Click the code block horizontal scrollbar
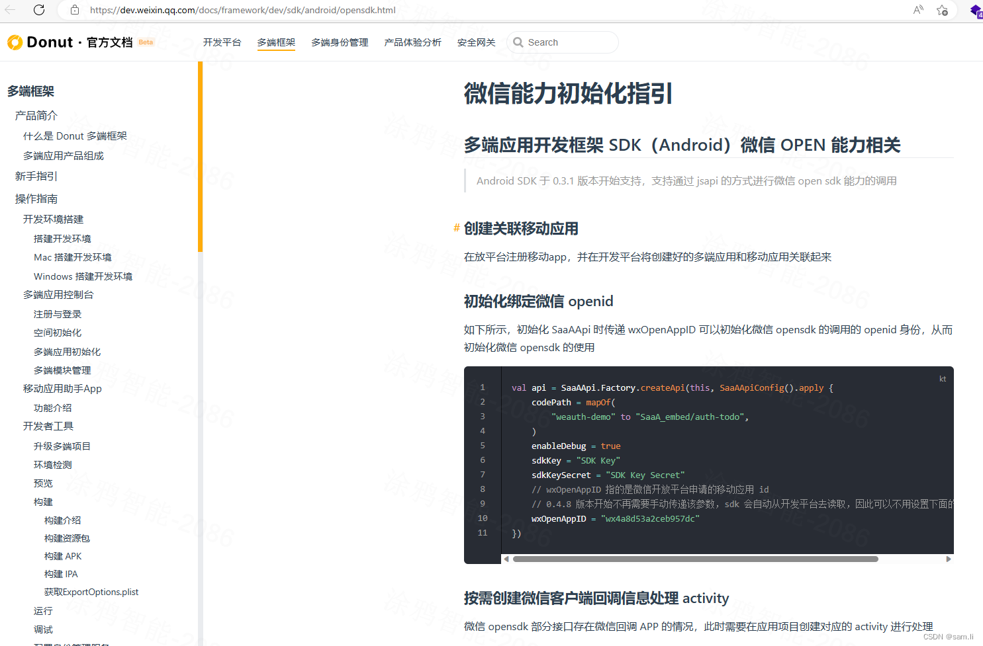Image resolution: width=983 pixels, height=646 pixels. pos(695,559)
